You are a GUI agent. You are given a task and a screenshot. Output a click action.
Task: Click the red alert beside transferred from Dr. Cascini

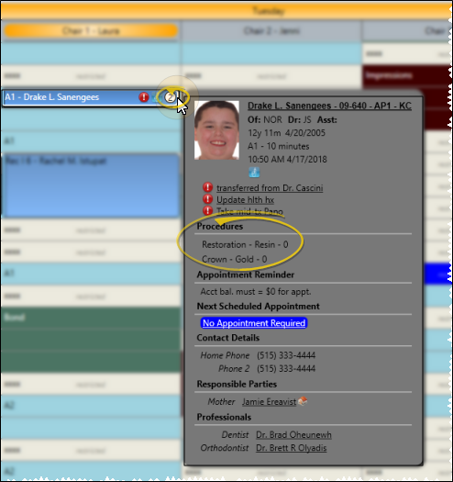click(x=207, y=187)
